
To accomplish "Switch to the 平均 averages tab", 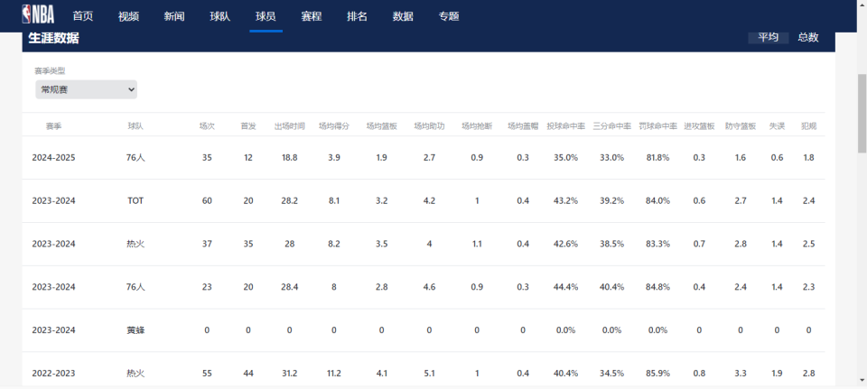I will click(768, 38).
